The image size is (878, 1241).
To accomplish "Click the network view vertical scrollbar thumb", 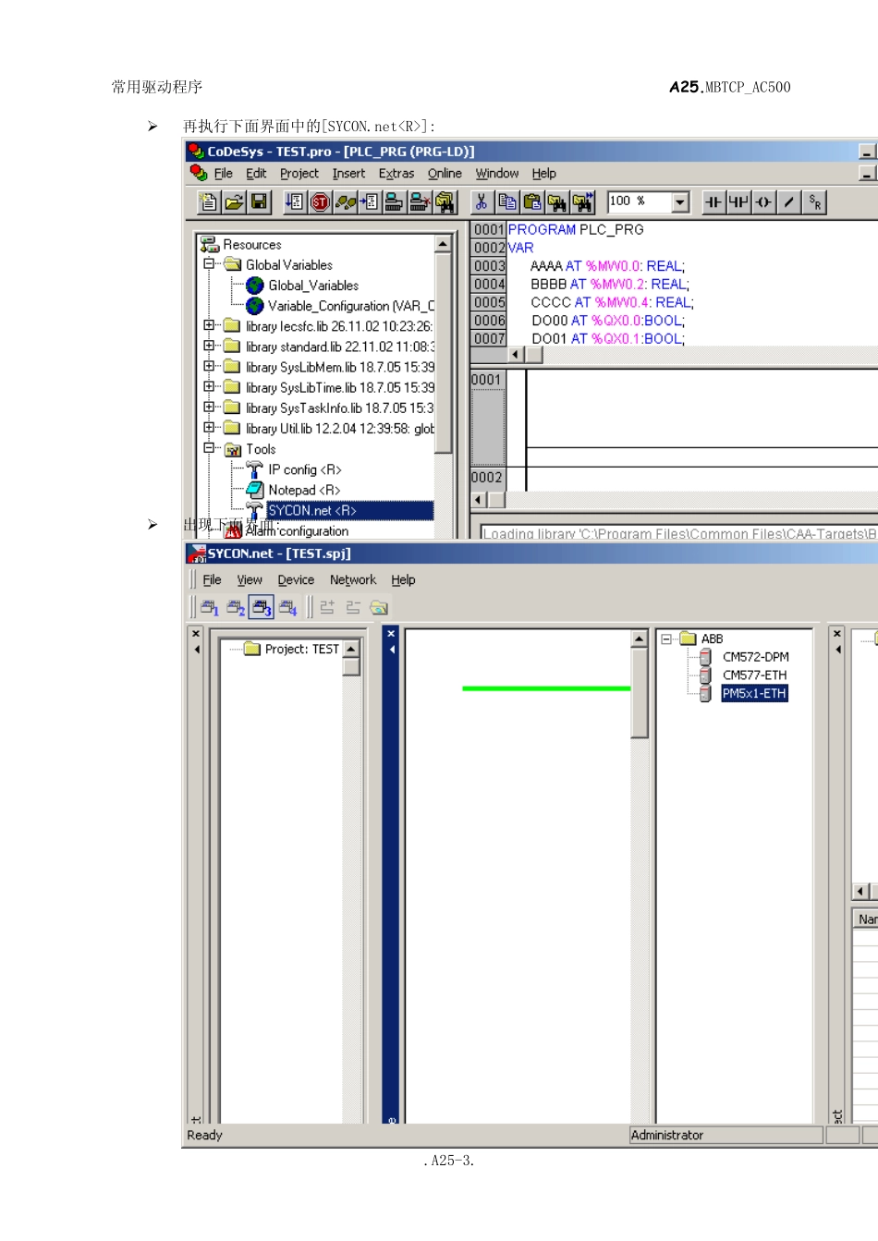I will (x=640, y=693).
